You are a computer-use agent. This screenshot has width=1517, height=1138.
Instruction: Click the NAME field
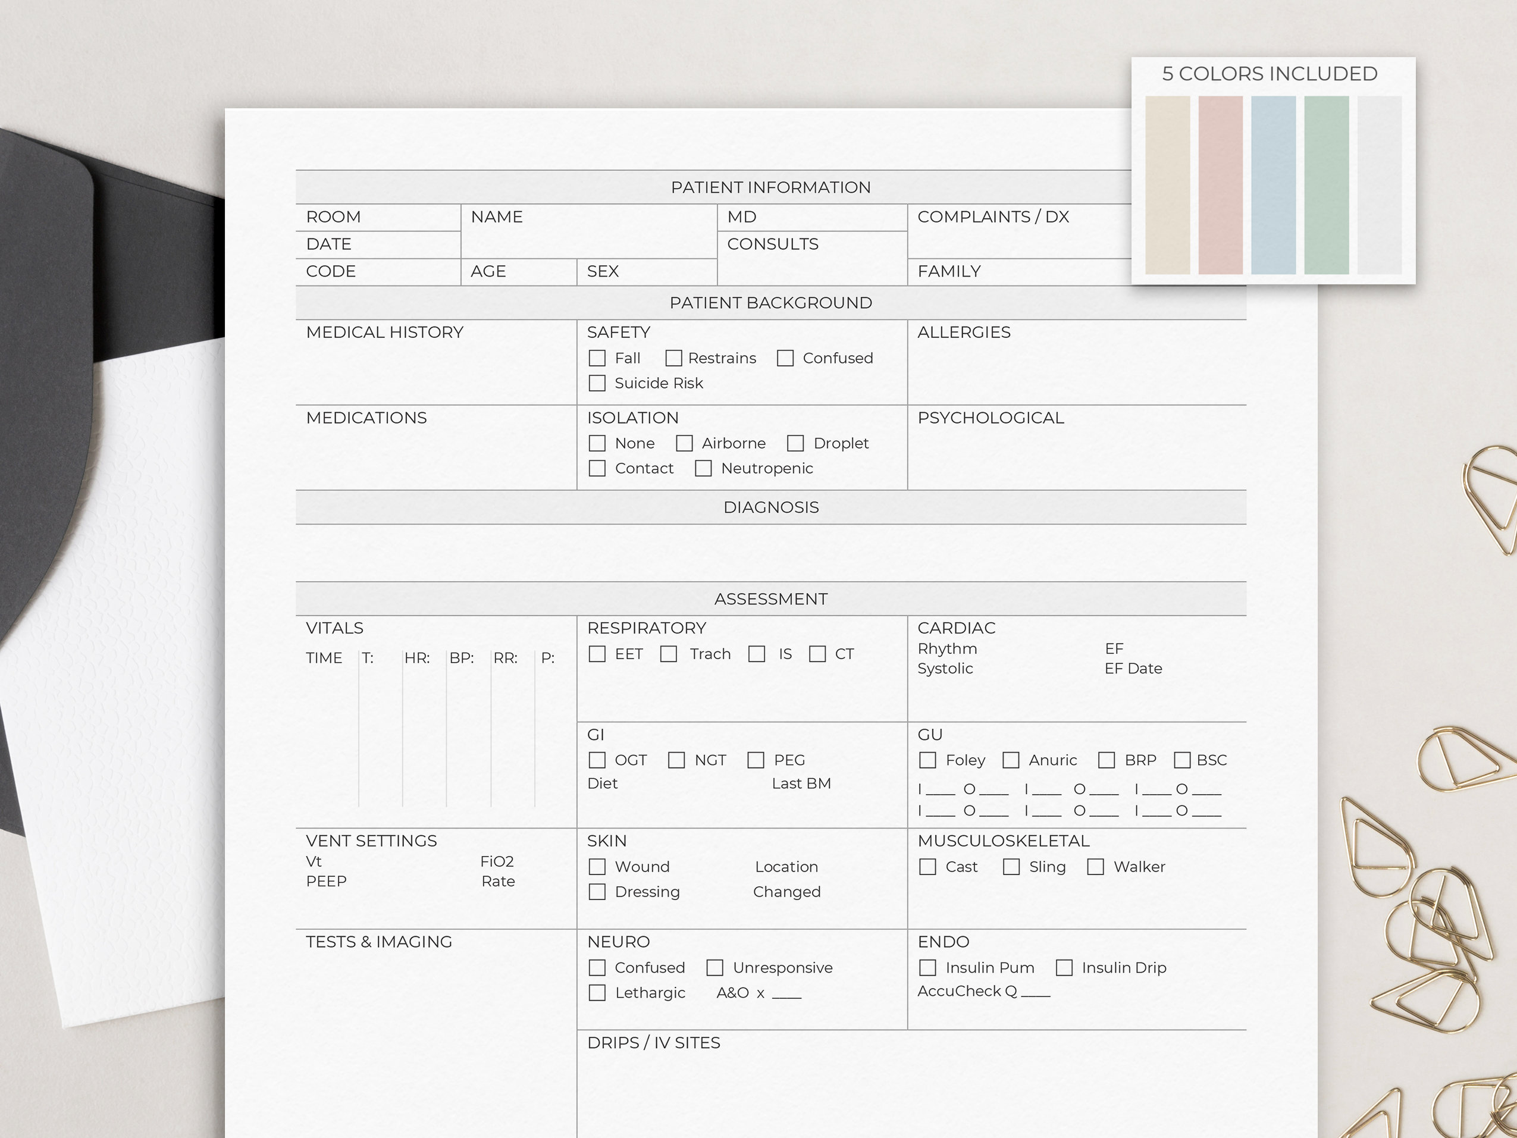[x=589, y=231]
